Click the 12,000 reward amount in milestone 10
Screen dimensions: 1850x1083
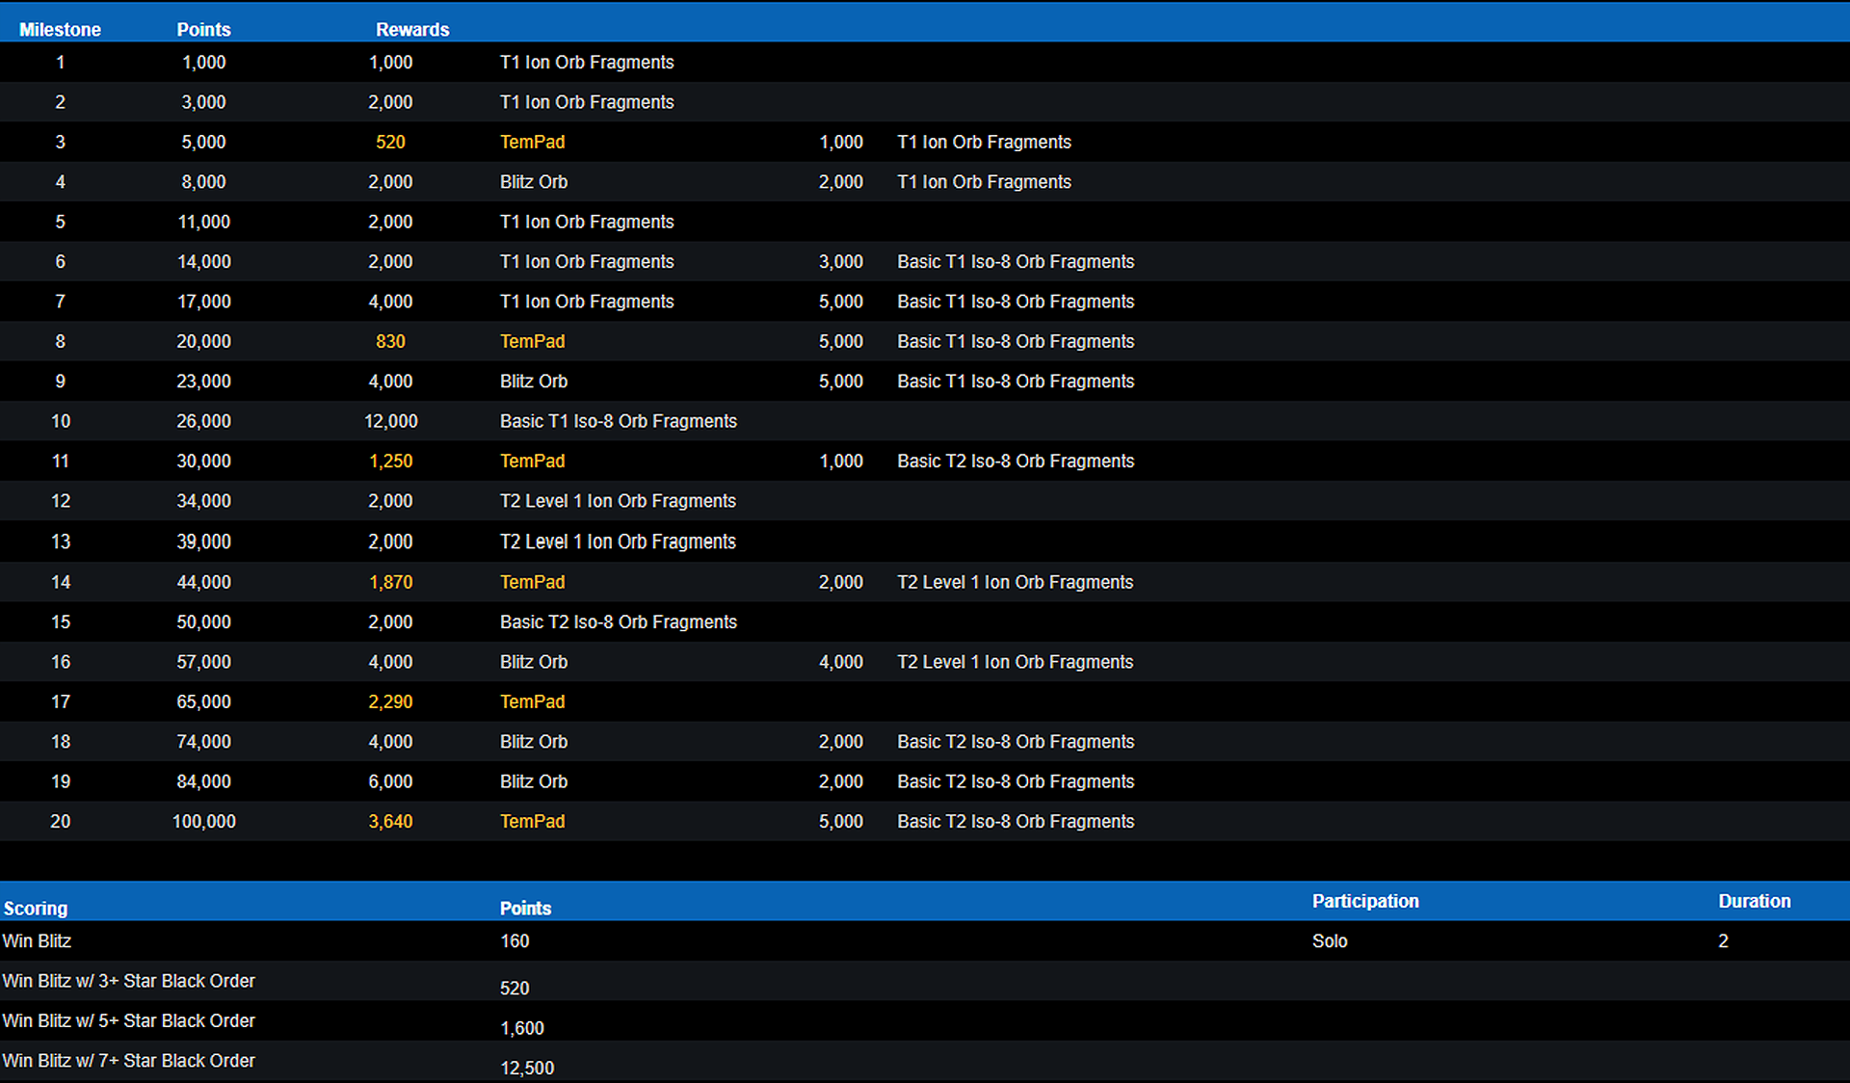pyautogui.click(x=390, y=421)
